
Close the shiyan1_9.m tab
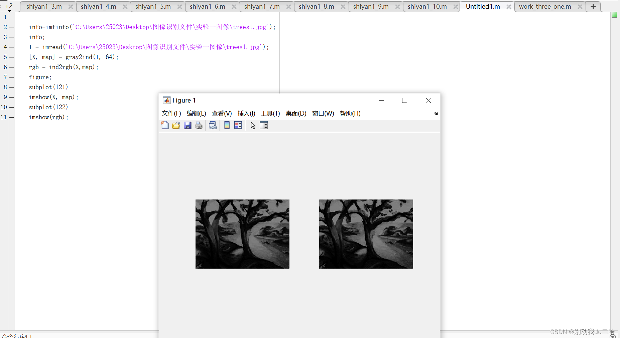pyautogui.click(x=397, y=7)
